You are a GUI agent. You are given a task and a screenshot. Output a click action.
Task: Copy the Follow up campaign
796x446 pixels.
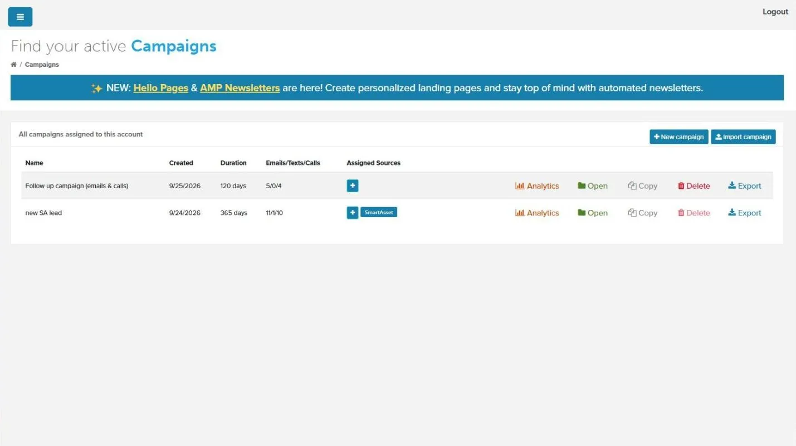click(x=643, y=186)
